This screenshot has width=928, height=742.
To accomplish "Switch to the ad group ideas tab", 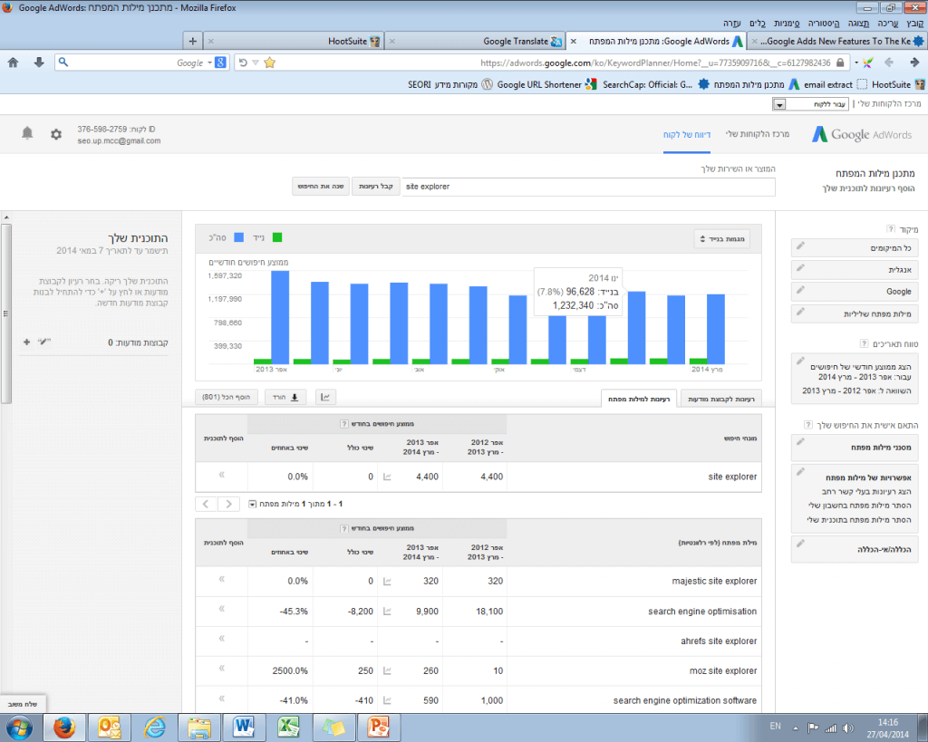I will (x=721, y=399).
